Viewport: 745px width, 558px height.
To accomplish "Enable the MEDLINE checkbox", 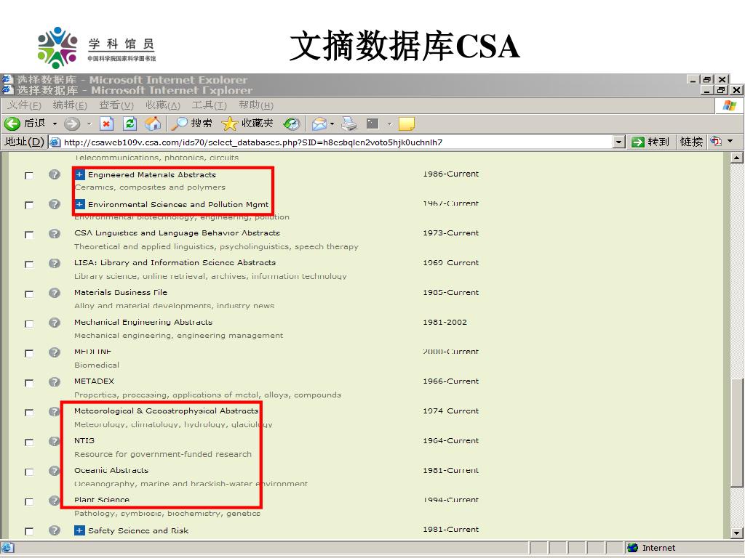I will tap(29, 354).
